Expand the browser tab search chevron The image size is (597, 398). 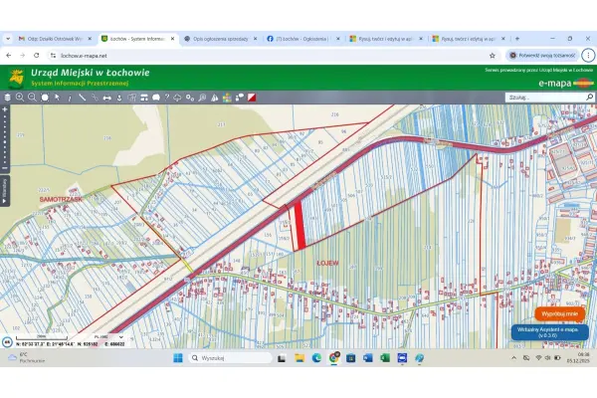(x=8, y=39)
